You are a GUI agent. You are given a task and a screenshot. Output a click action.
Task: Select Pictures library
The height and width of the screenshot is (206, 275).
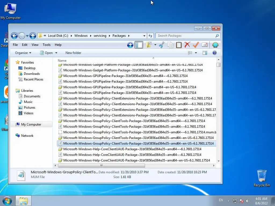[x=30, y=107]
